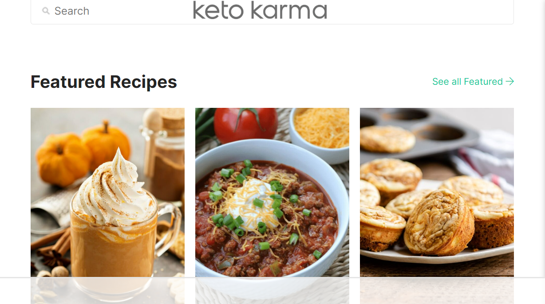Click the arrow icon beside See all Featured
This screenshot has width=545, height=304.
510,81
